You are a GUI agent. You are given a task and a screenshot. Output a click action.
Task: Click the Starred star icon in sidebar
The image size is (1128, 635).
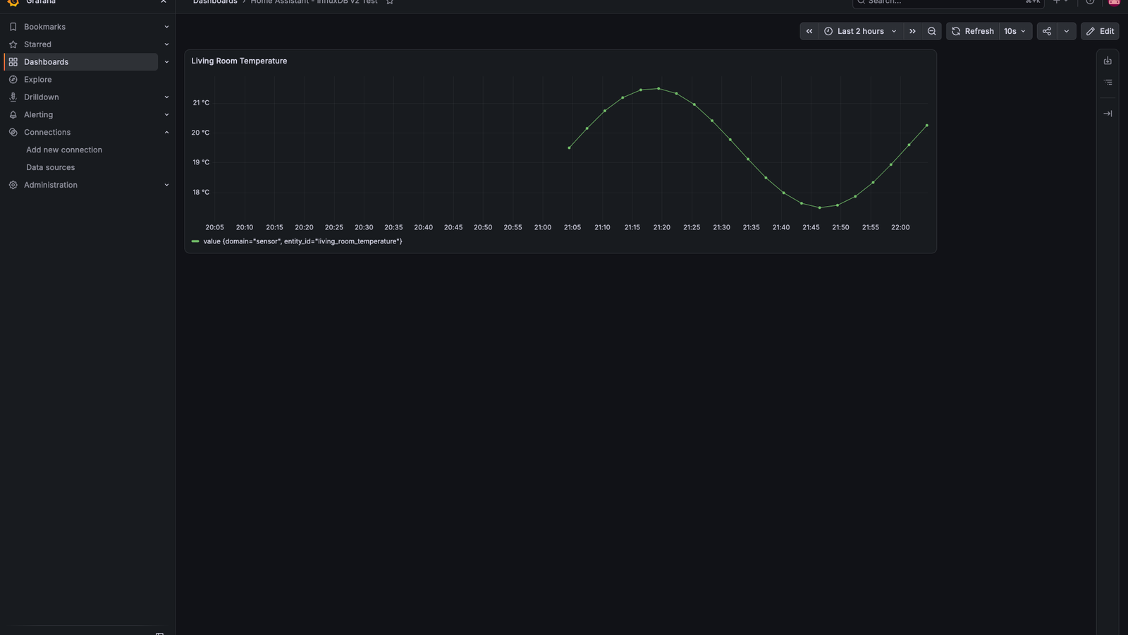(13, 44)
